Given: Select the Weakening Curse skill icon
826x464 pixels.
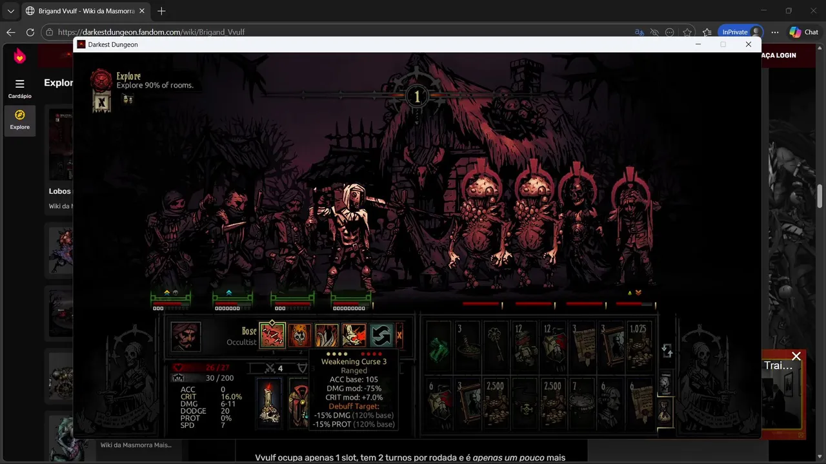Looking at the screenshot, I should pyautogui.click(x=272, y=336).
